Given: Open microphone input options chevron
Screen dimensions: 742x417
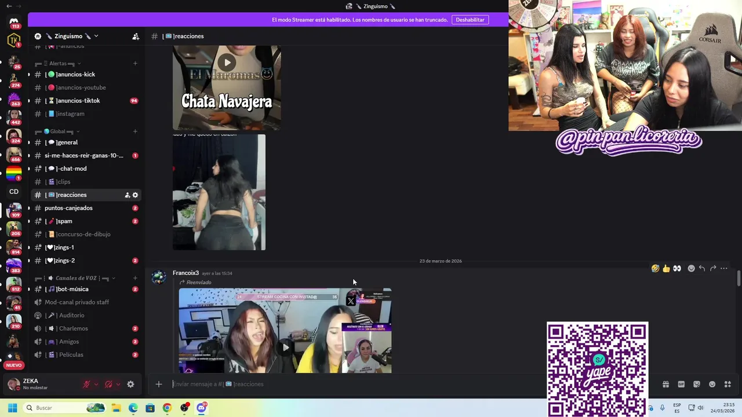Looking at the screenshot, I should pyautogui.click(x=96, y=384).
